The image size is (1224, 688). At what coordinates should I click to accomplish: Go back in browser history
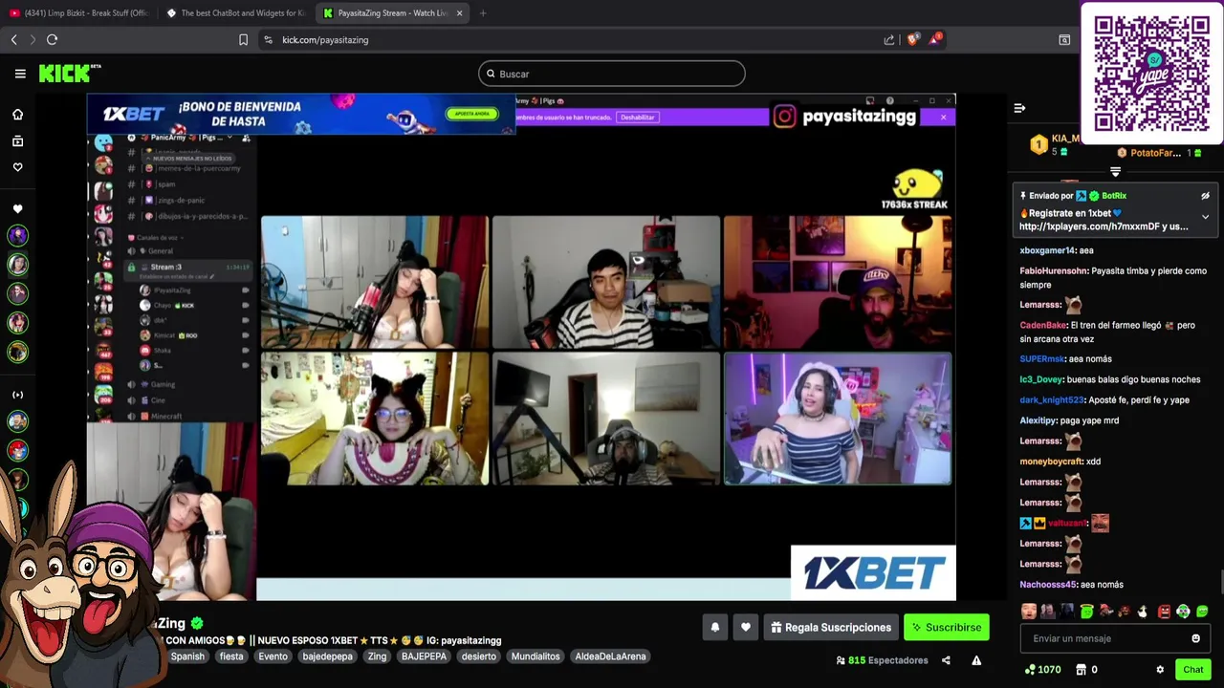(13, 39)
